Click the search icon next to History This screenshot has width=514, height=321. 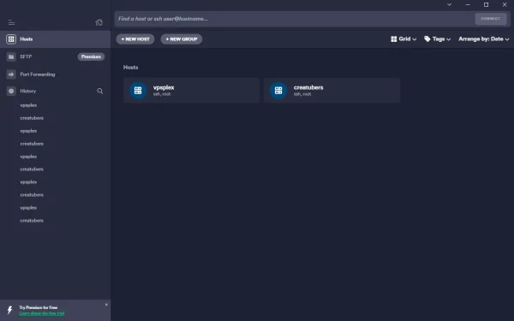pos(100,91)
